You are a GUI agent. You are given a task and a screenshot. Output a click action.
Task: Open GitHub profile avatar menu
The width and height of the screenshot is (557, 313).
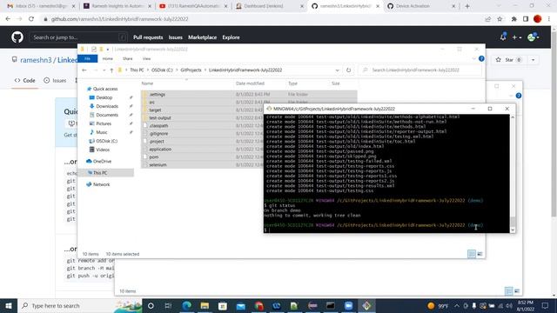tap(534, 37)
